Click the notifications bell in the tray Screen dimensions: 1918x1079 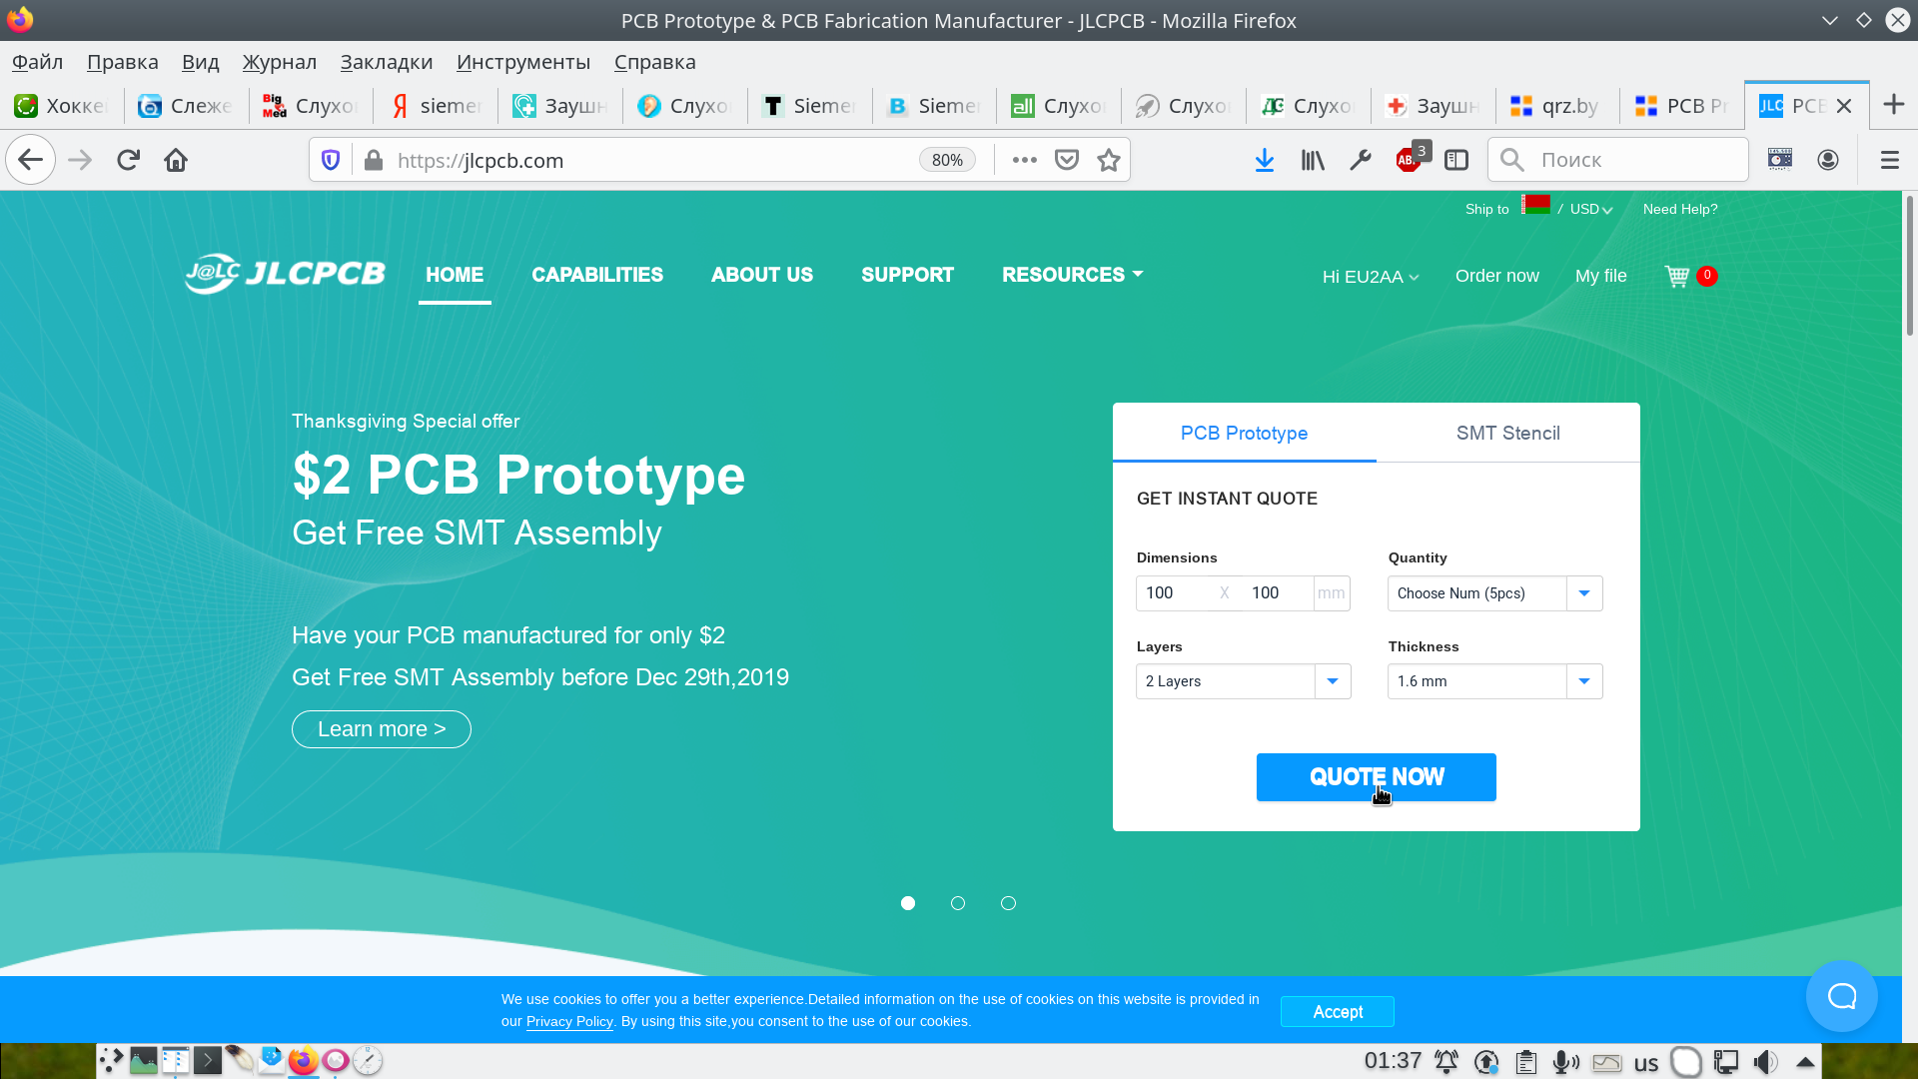pos(1445,1062)
